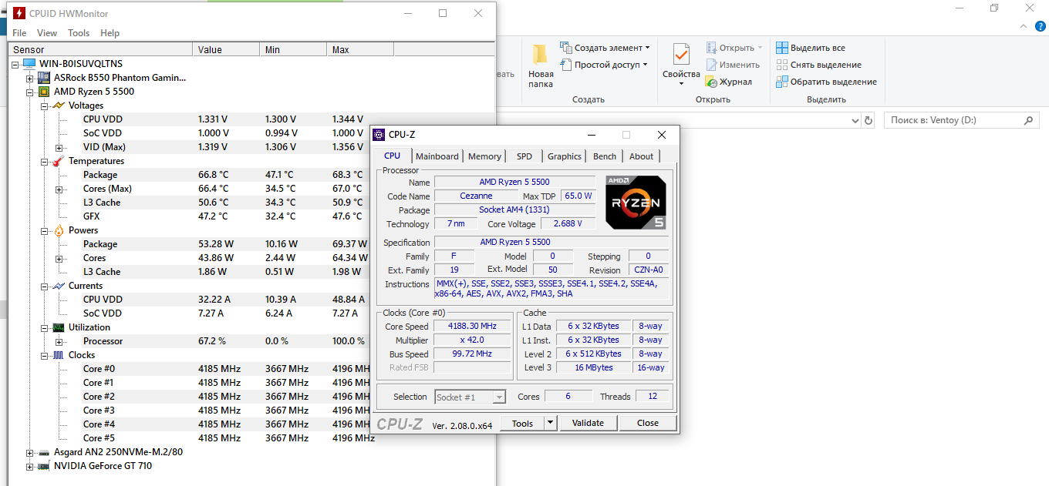Screen dimensions: 1049x486
Task: Expand the Processor utilization row
Action: point(59,341)
